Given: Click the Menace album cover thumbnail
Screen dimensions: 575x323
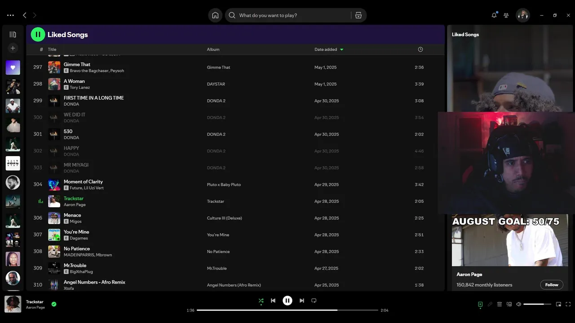Looking at the screenshot, I should click(x=54, y=218).
